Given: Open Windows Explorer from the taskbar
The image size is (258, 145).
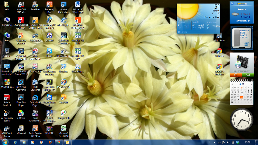Looking at the screenshot, I should pyautogui.click(x=24, y=142).
